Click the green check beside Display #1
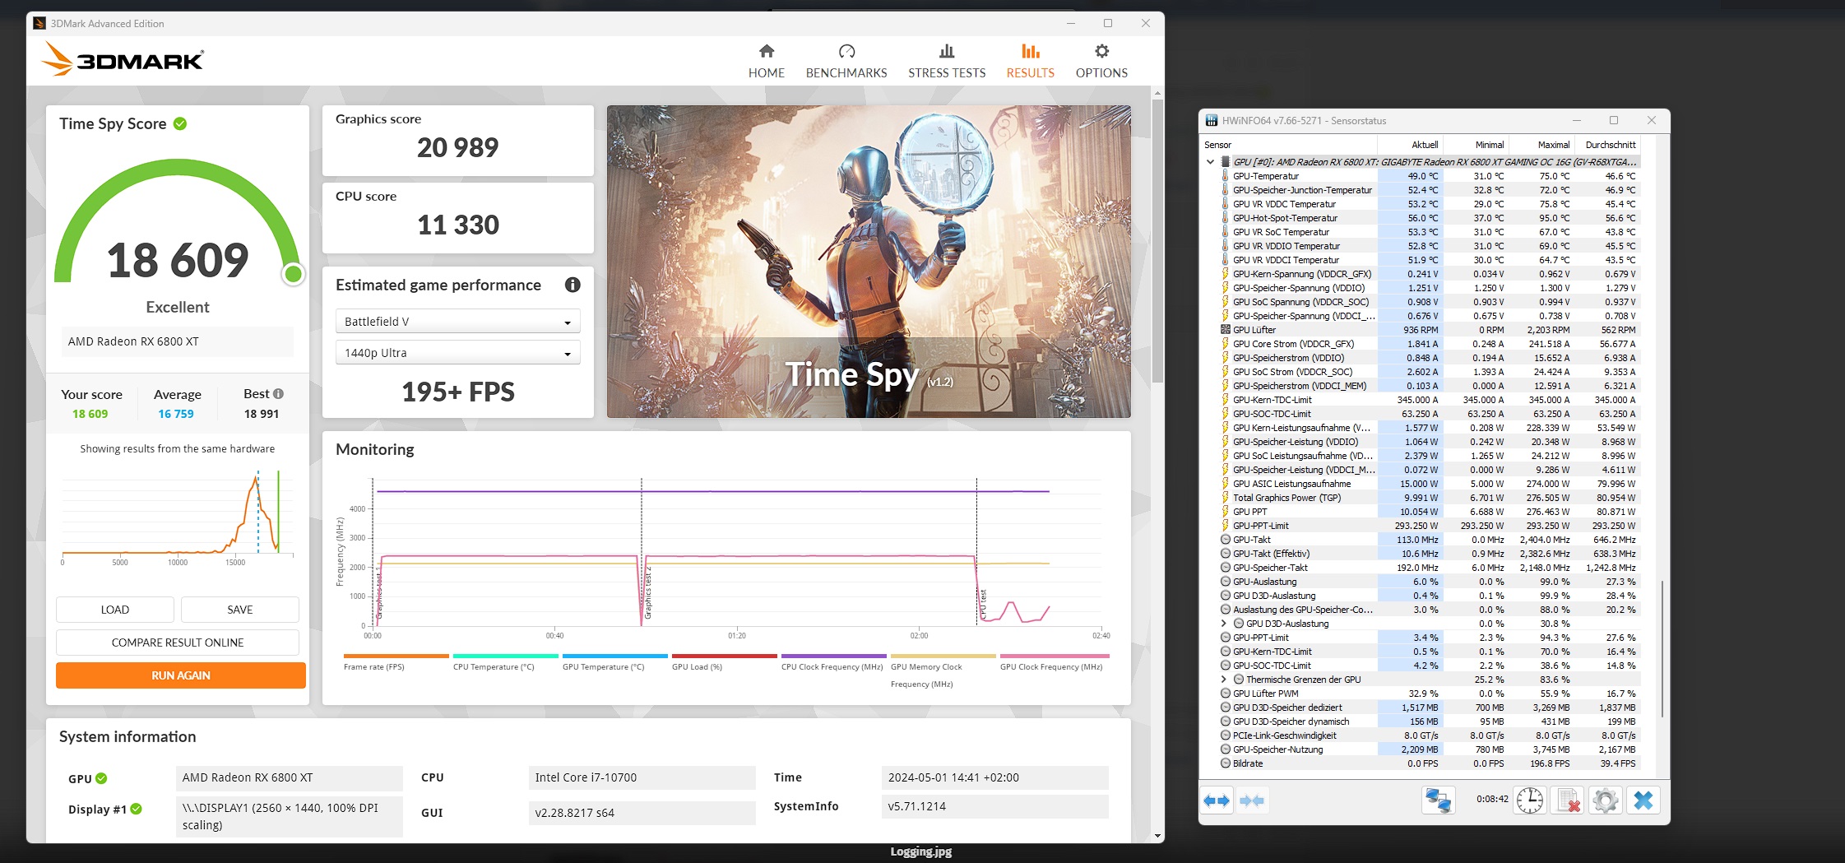The width and height of the screenshot is (1845, 863). tap(137, 809)
